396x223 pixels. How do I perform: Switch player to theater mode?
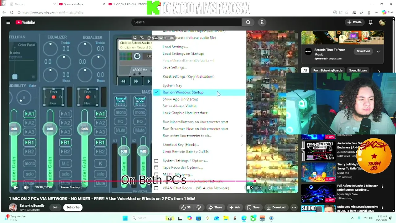[280, 187]
